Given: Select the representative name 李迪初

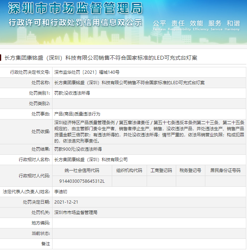Looking at the screenshot, I should click(60, 192).
